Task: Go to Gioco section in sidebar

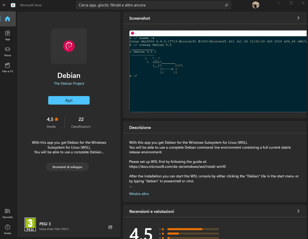Action: (x=8, y=52)
